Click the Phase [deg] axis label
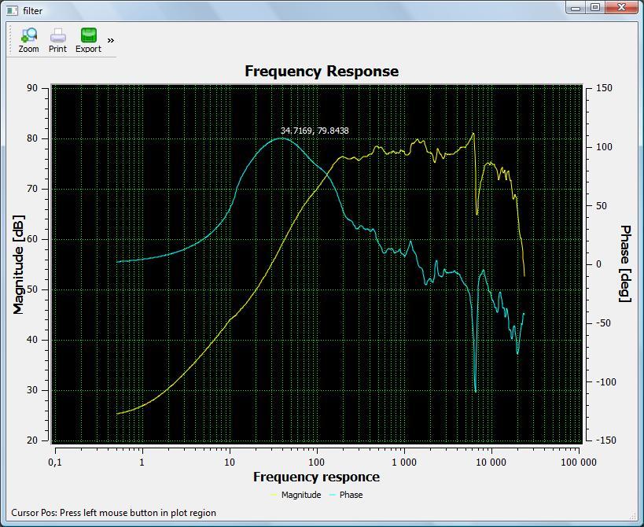This screenshot has height=527, width=644. coord(625,263)
